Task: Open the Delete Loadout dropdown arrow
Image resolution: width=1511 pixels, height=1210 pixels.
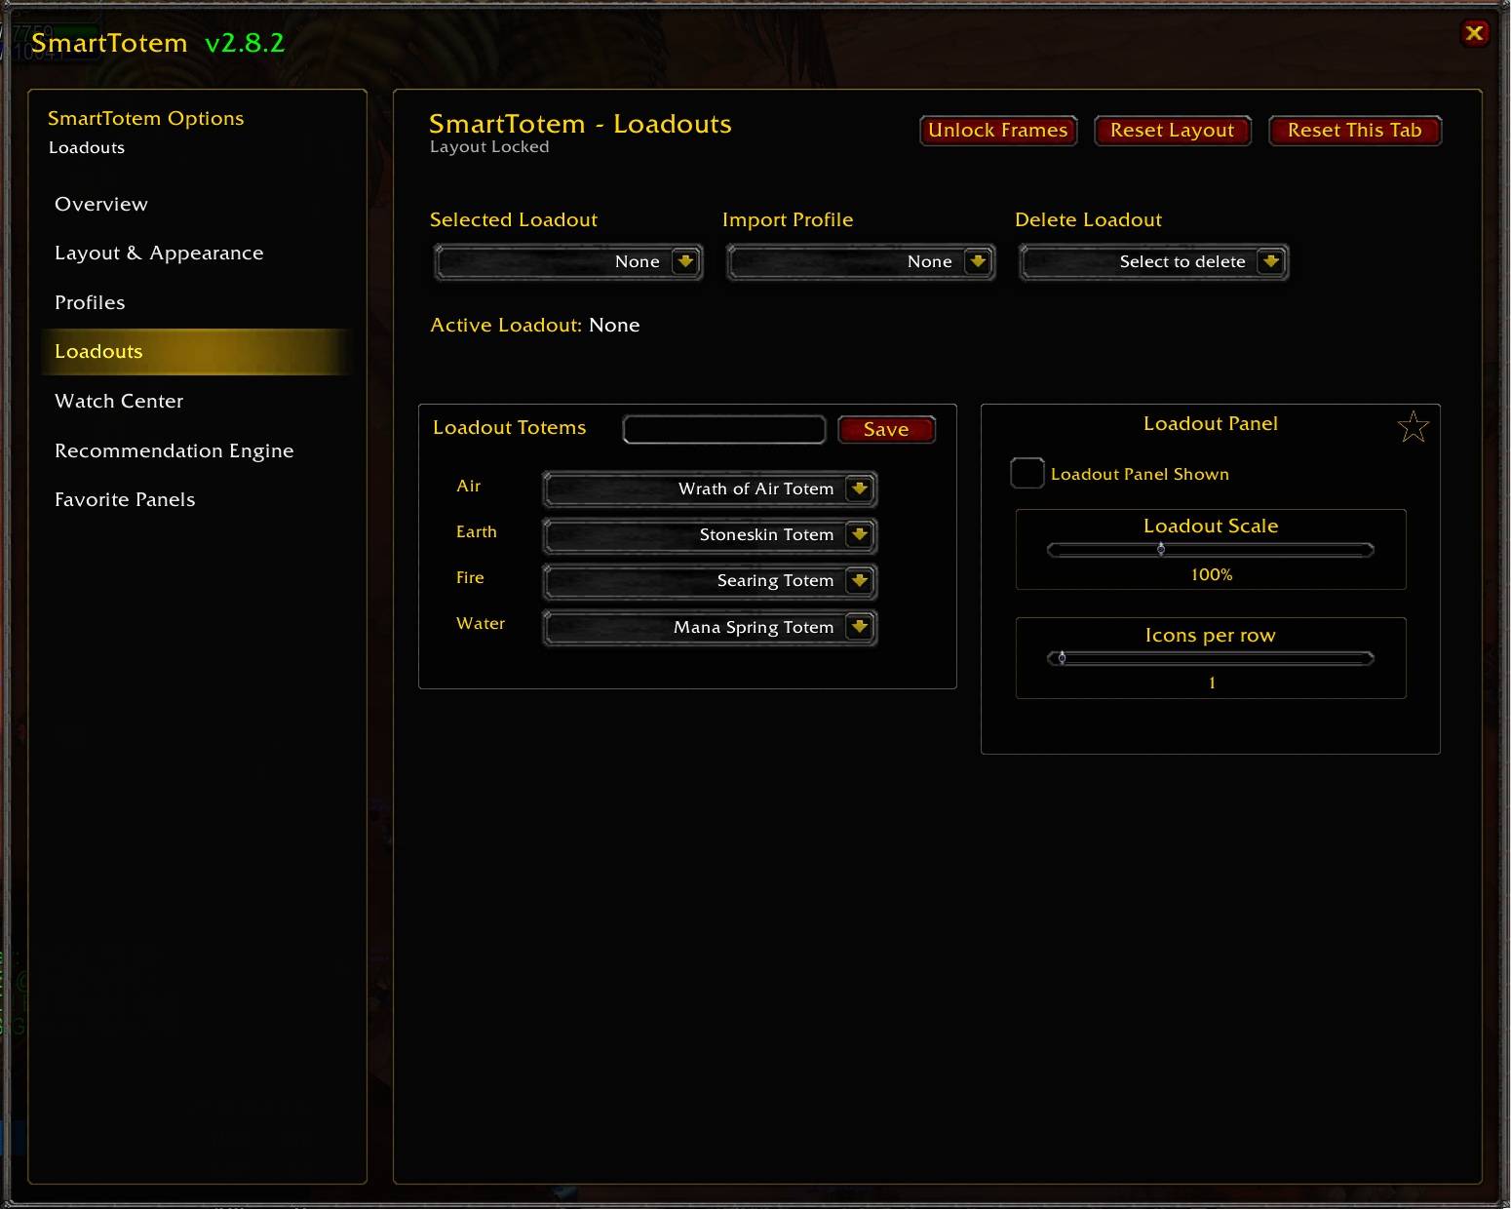Action: point(1270,261)
